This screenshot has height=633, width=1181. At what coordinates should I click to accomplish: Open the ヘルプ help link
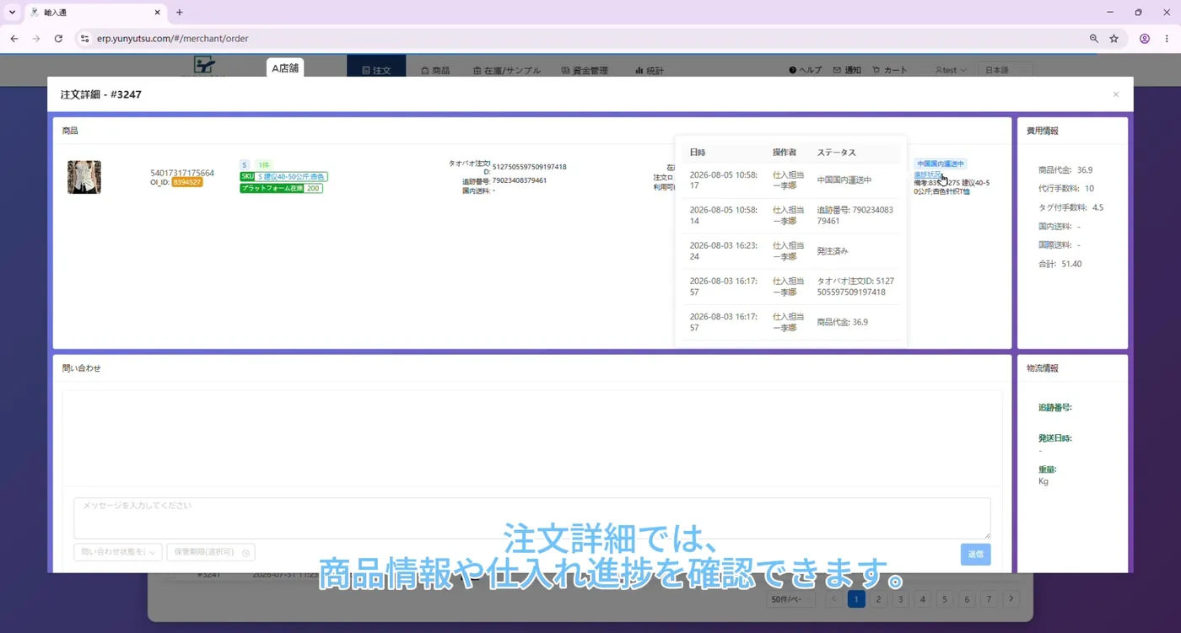[805, 70]
